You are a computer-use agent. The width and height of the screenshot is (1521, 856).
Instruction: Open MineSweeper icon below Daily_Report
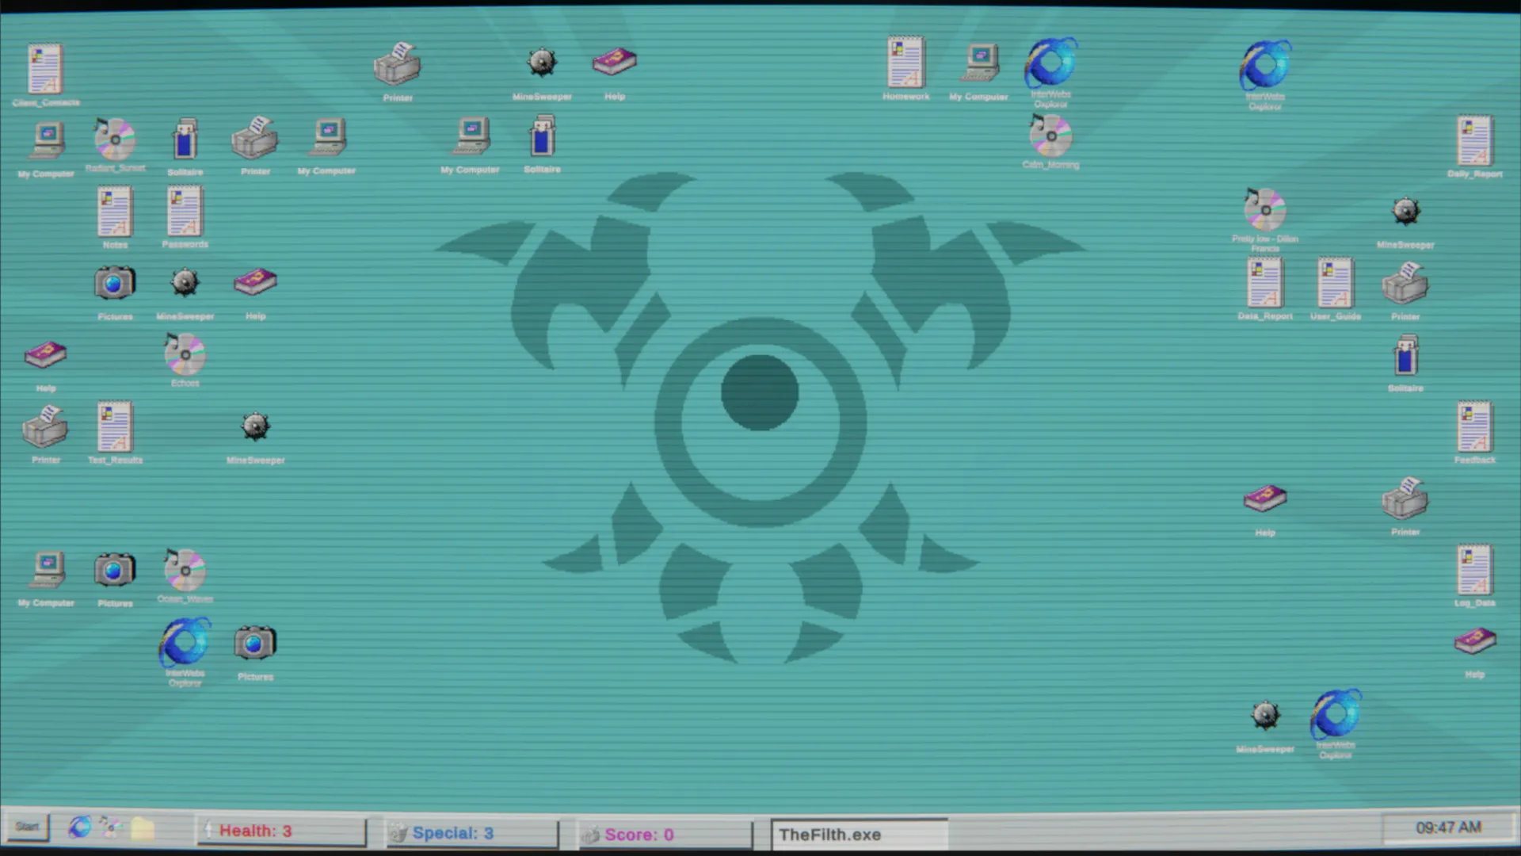pyautogui.click(x=1405, y=211)
